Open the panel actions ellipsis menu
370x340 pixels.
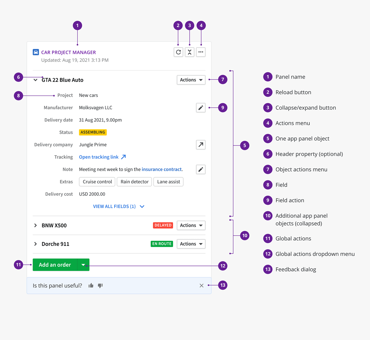[x=201, y=52]
